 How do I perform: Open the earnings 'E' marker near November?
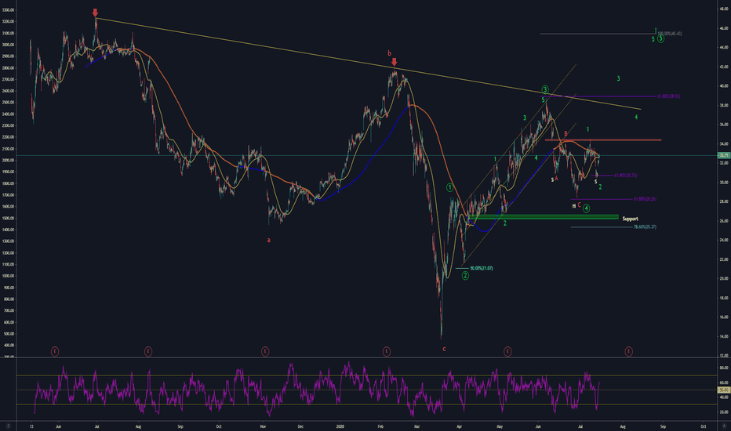[265, 351]
